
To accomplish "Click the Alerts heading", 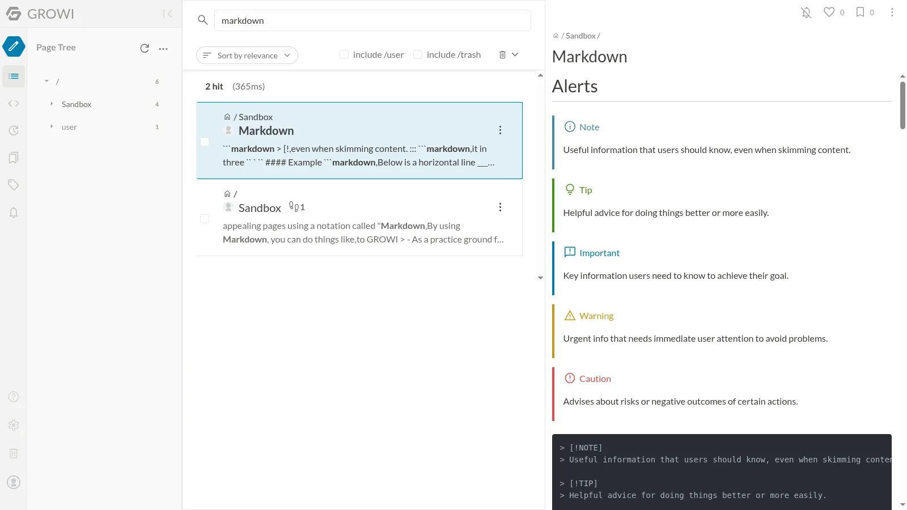I will click(x=575, y=86).
